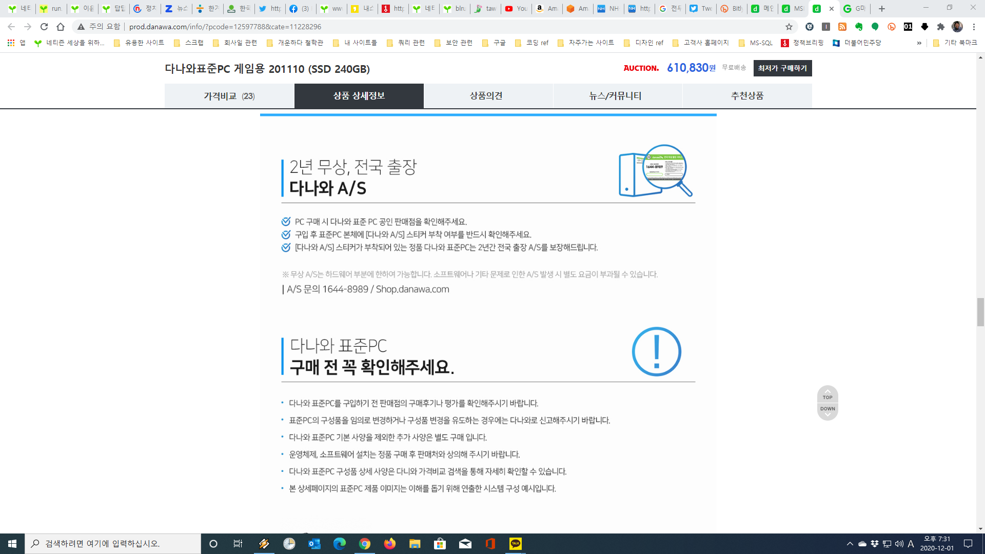Switch to the 상품의견 tab
The image size is (985, 554).
pyautogui.click(x=486, y=96)
